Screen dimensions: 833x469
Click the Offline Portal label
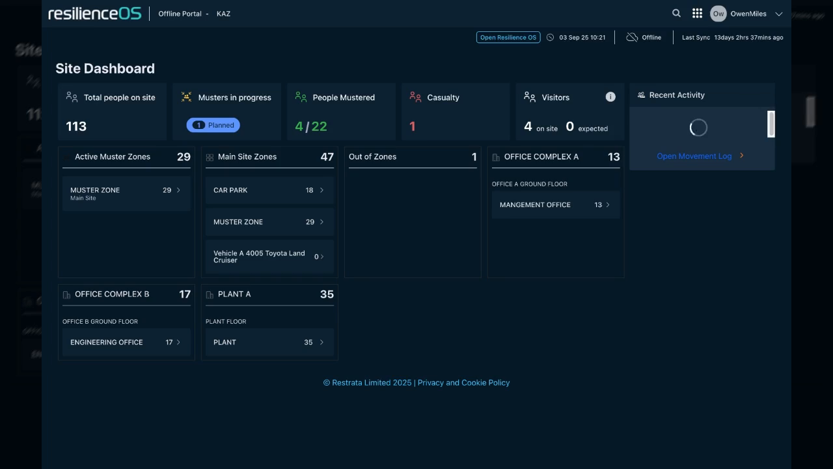(180, 14)
